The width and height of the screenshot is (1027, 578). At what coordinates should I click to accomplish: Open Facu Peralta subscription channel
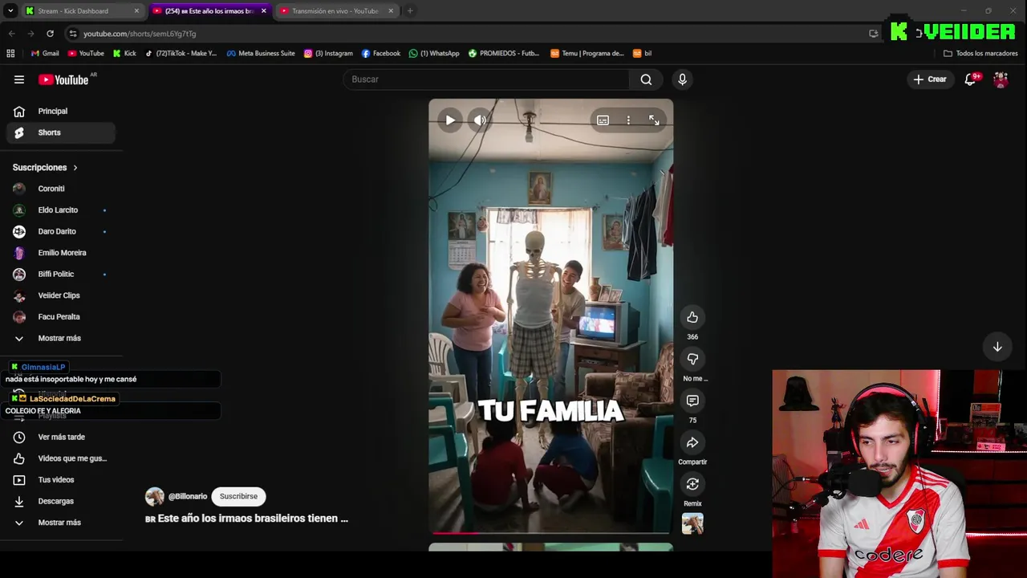[x=61, y=317]
